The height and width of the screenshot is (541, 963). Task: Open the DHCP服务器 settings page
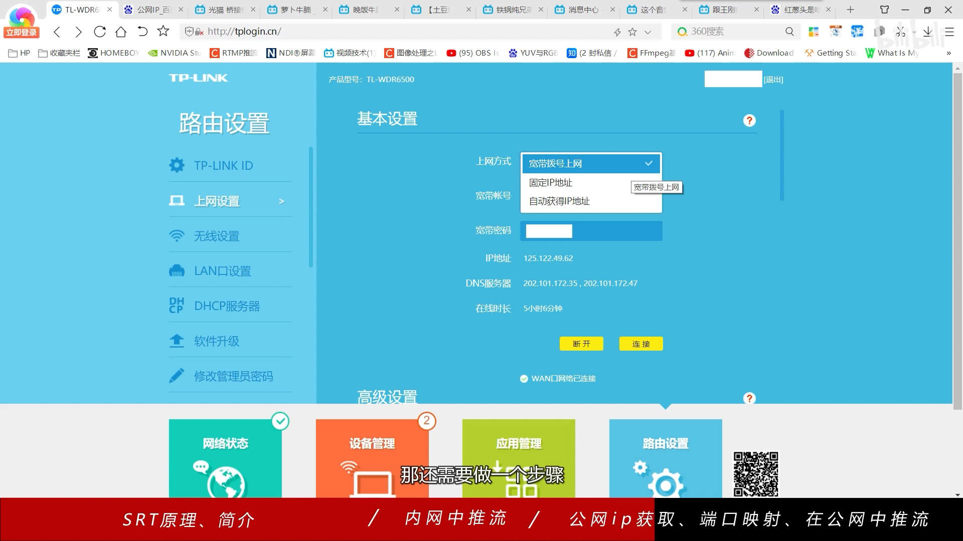227,306
